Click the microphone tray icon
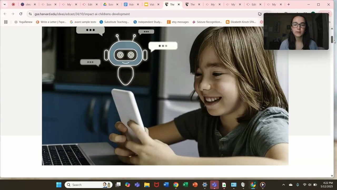The width and height of the screenshot is (337, 190). 298,185
